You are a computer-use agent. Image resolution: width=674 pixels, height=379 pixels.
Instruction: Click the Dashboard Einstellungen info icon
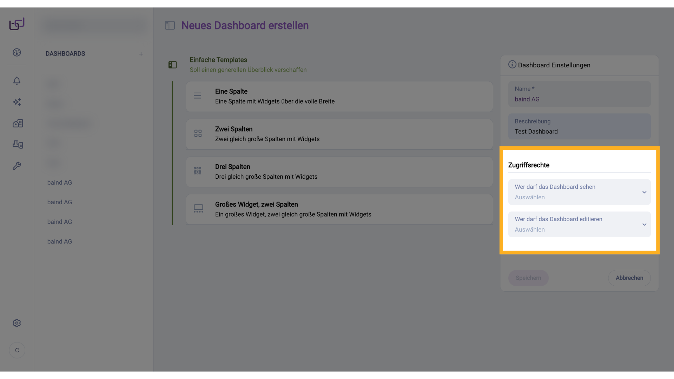tap(512, 65)
